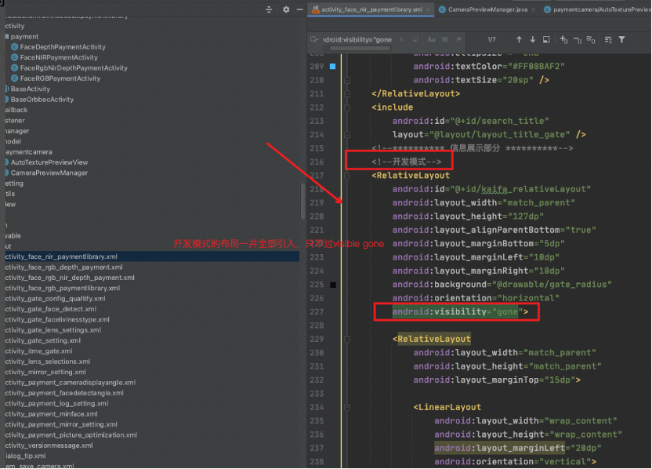Select activity_gate_facelivinesstype.xml file
This screenshot has height=469, width=652.
(x=57, y=320)
